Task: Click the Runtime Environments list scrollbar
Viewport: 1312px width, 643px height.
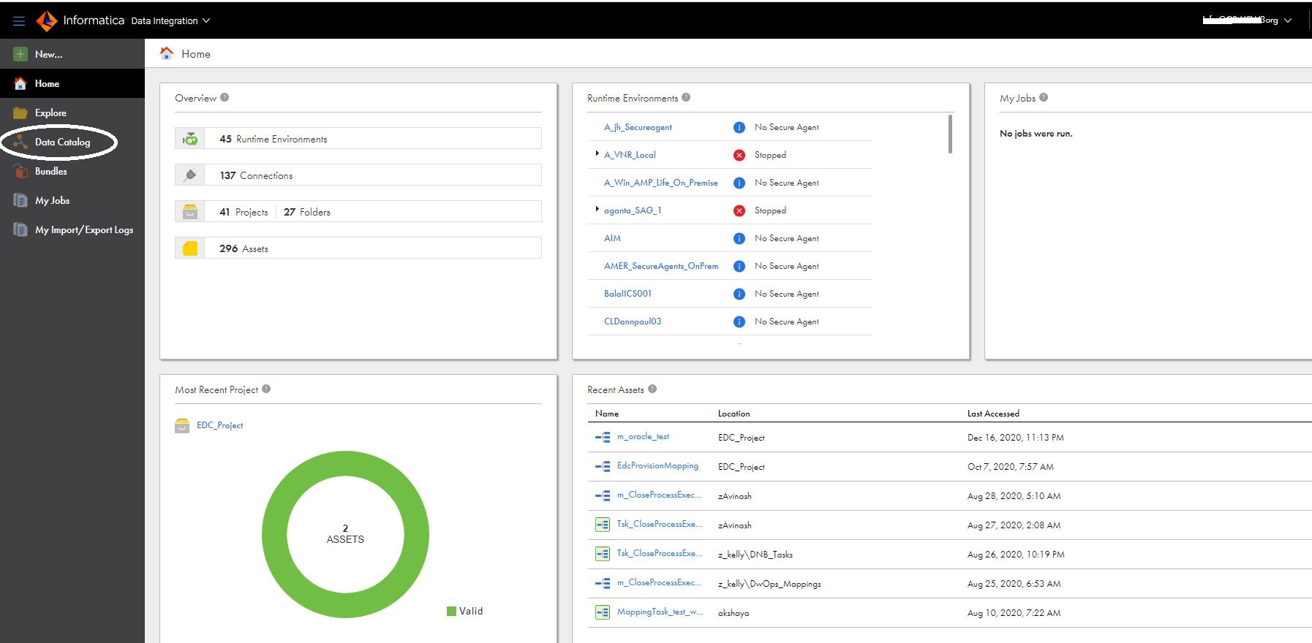Action: tap(950, 134)
